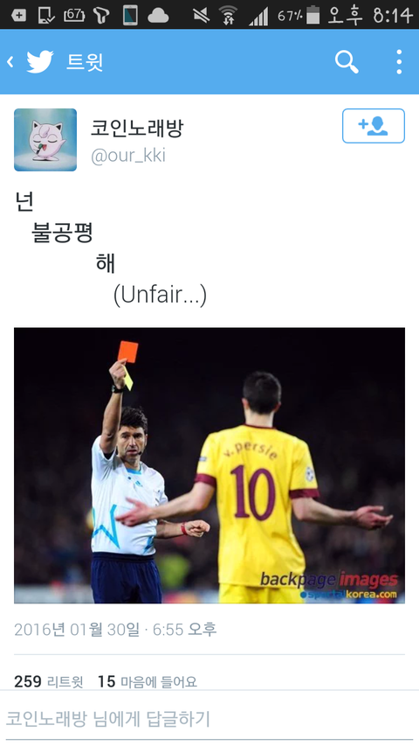Tap the Wi-Fi status icon
The height and width of the screenshot is (746, 419).
tap(229, 15)
